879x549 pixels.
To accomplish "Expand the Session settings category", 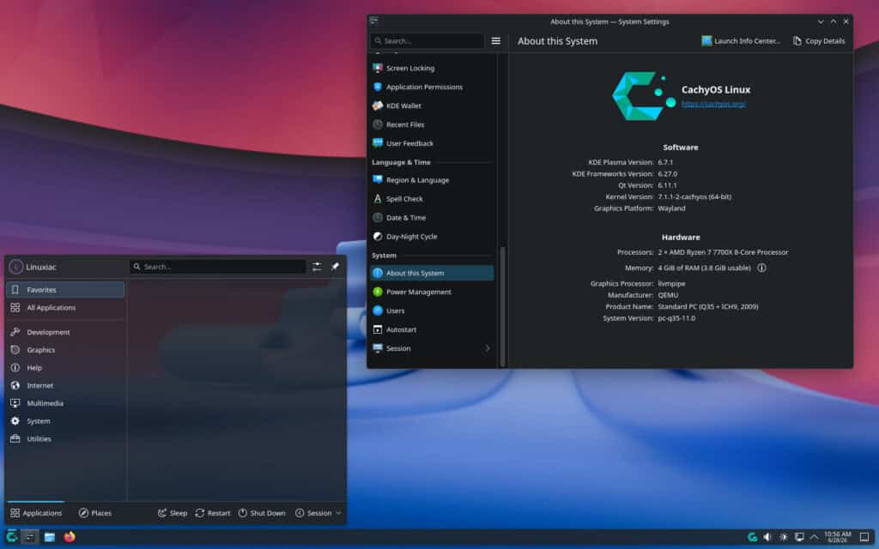I will pyautogui.click(x=432, y=348).
